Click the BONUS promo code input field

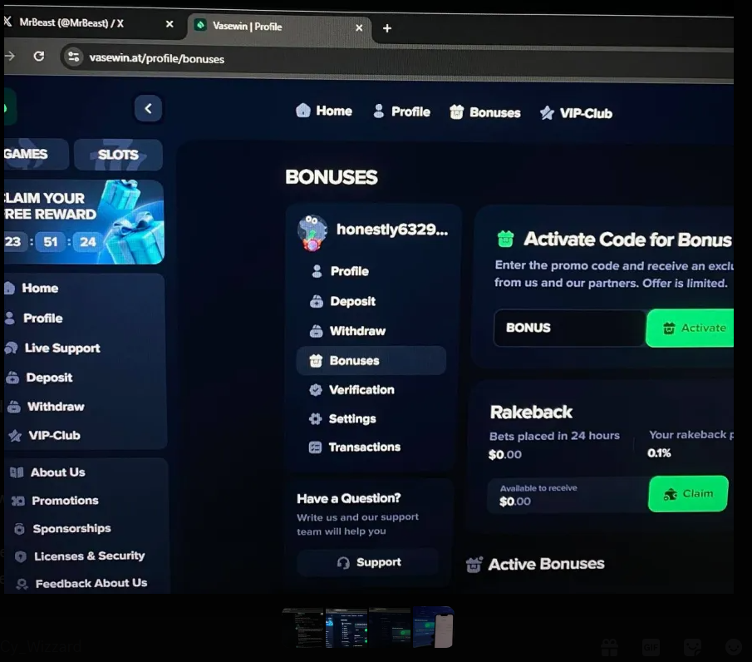click(570, 328)
